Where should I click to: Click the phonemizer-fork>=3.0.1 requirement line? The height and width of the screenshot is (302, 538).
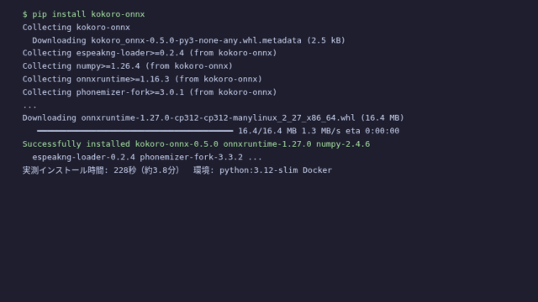[x=150, y=91]
